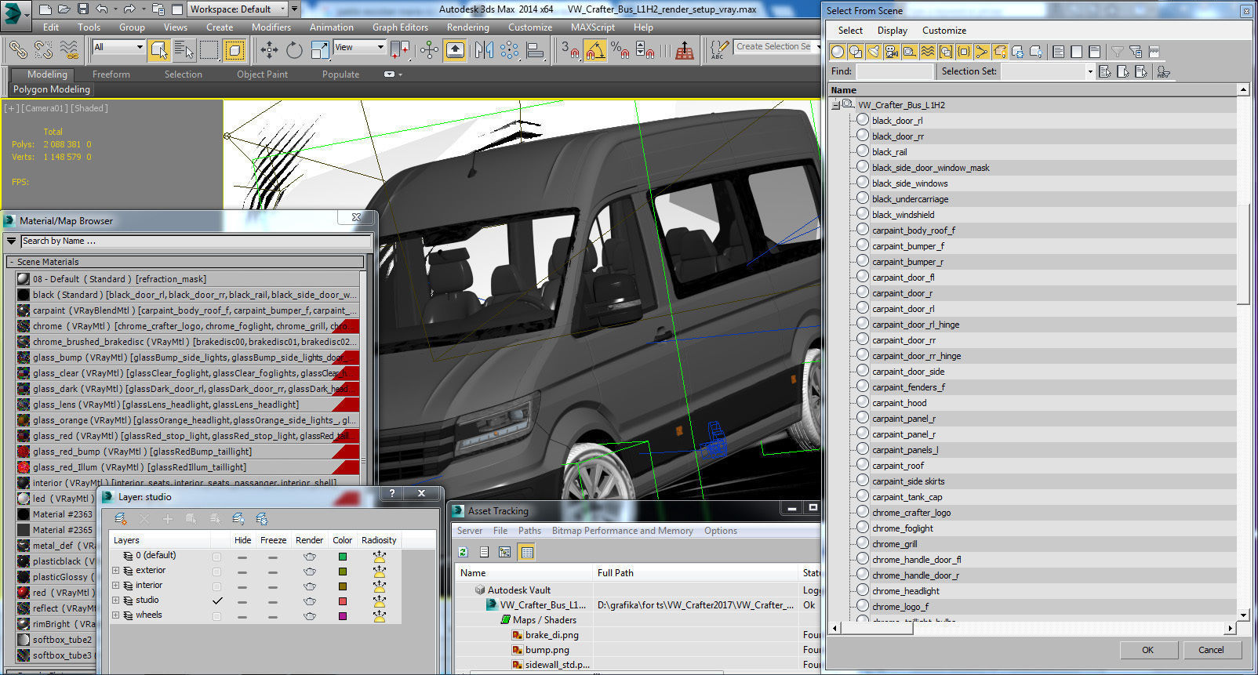1258x675 pixels.
Task: Activate the Select Object tool
Action: coord(159,50)
